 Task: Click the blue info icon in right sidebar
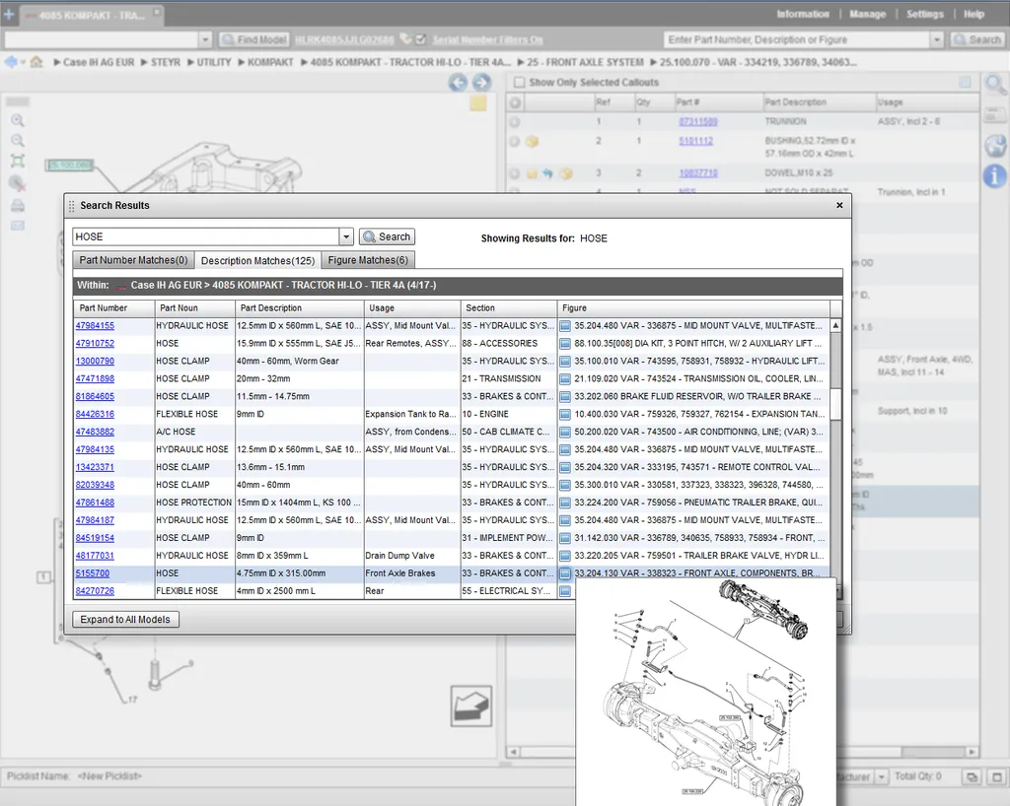tap(995, 175)
